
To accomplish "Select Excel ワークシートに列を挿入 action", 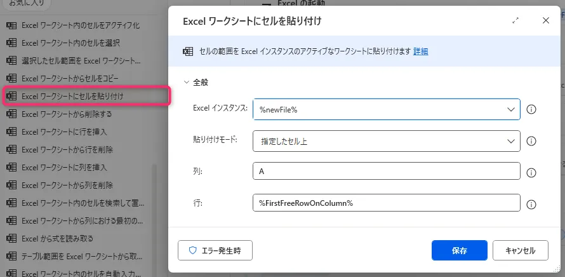I will point(64,167).
